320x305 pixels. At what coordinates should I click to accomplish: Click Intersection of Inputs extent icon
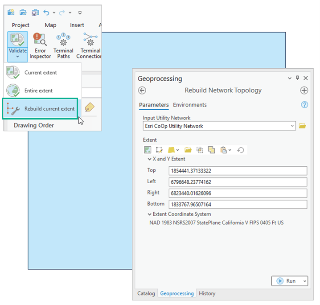pyautogui.click(x=200, y=150)
